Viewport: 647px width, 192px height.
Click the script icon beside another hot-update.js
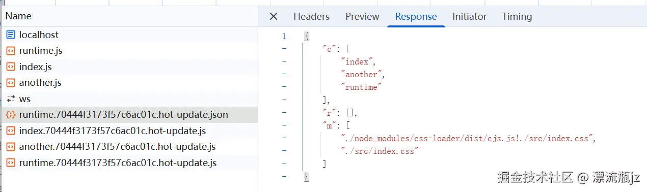tap(11, 147)
